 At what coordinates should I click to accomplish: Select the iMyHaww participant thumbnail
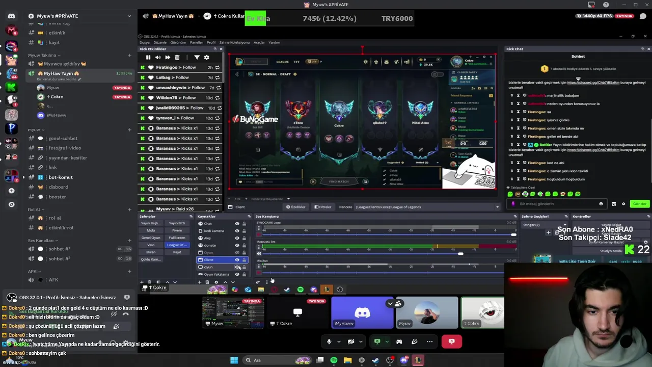point(362,312)
